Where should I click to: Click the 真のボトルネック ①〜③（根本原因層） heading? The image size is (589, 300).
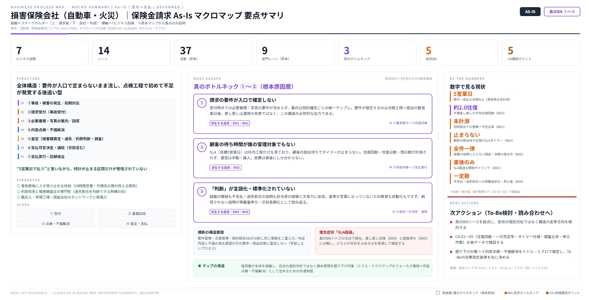[244, 87]
